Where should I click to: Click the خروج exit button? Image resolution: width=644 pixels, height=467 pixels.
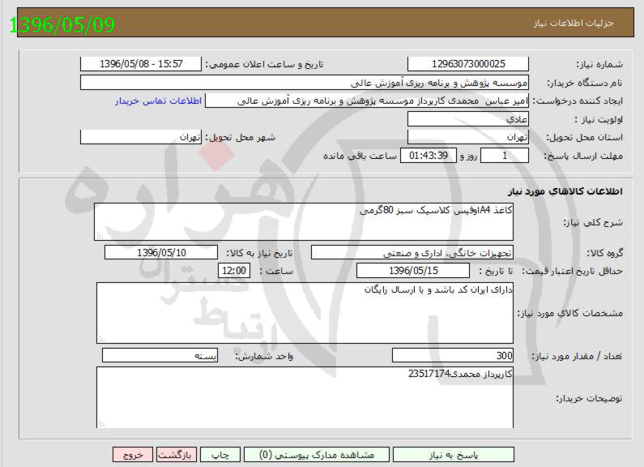click(133, 455)
